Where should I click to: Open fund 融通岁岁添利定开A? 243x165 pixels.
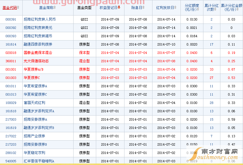39,111
